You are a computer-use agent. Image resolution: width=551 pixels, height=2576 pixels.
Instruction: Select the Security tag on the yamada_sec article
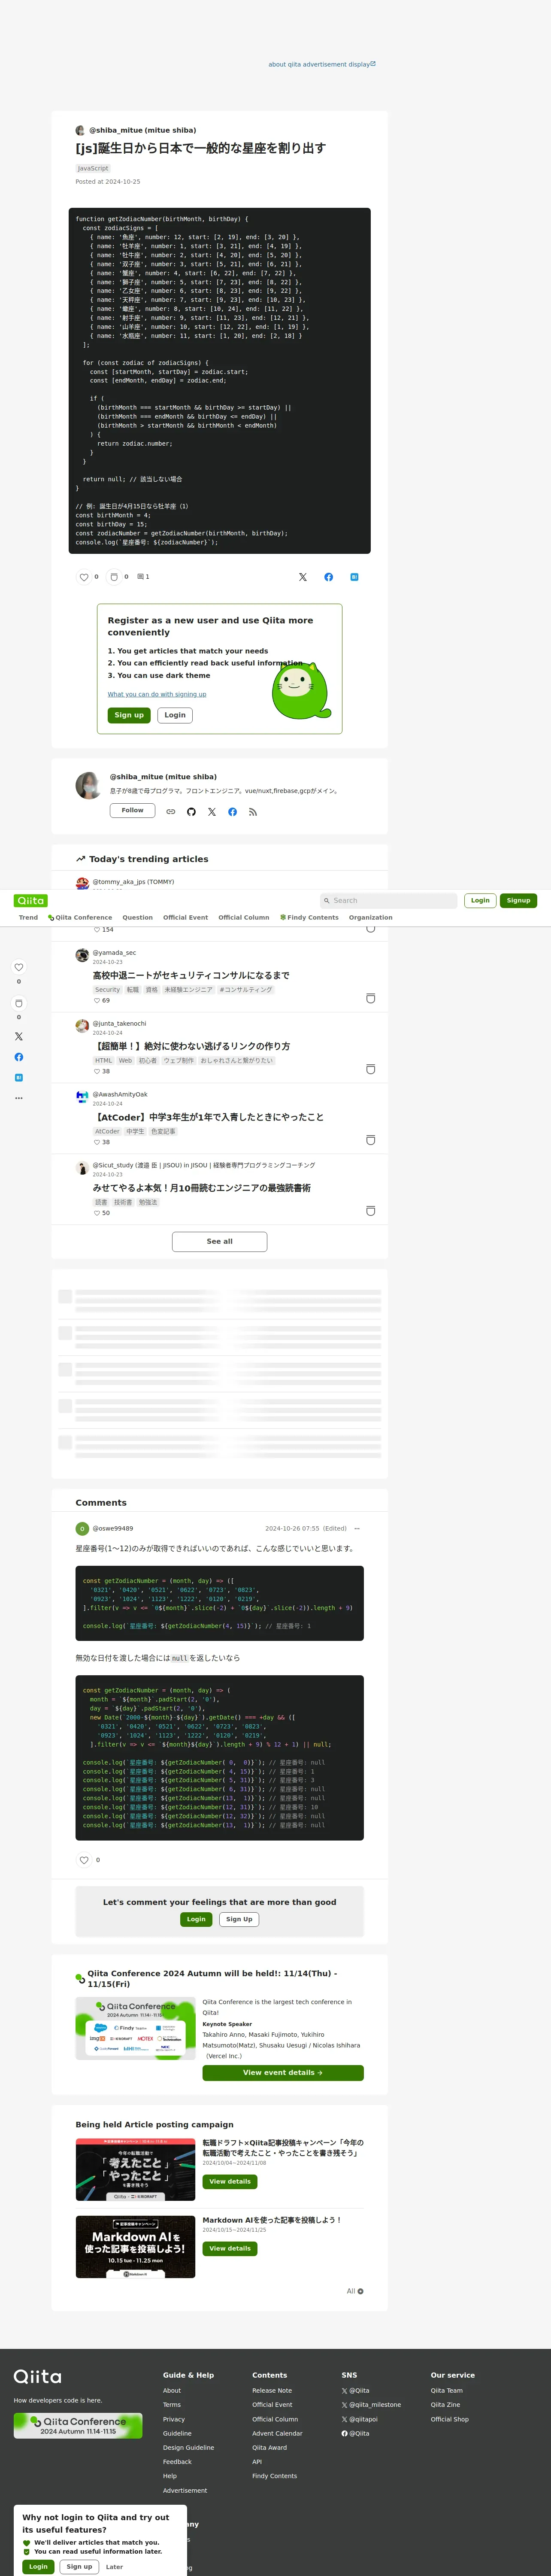pyautogui.click(x=107, y=990)
